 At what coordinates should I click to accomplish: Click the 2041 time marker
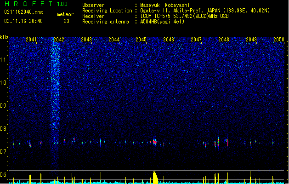click(x=31, y=40)
